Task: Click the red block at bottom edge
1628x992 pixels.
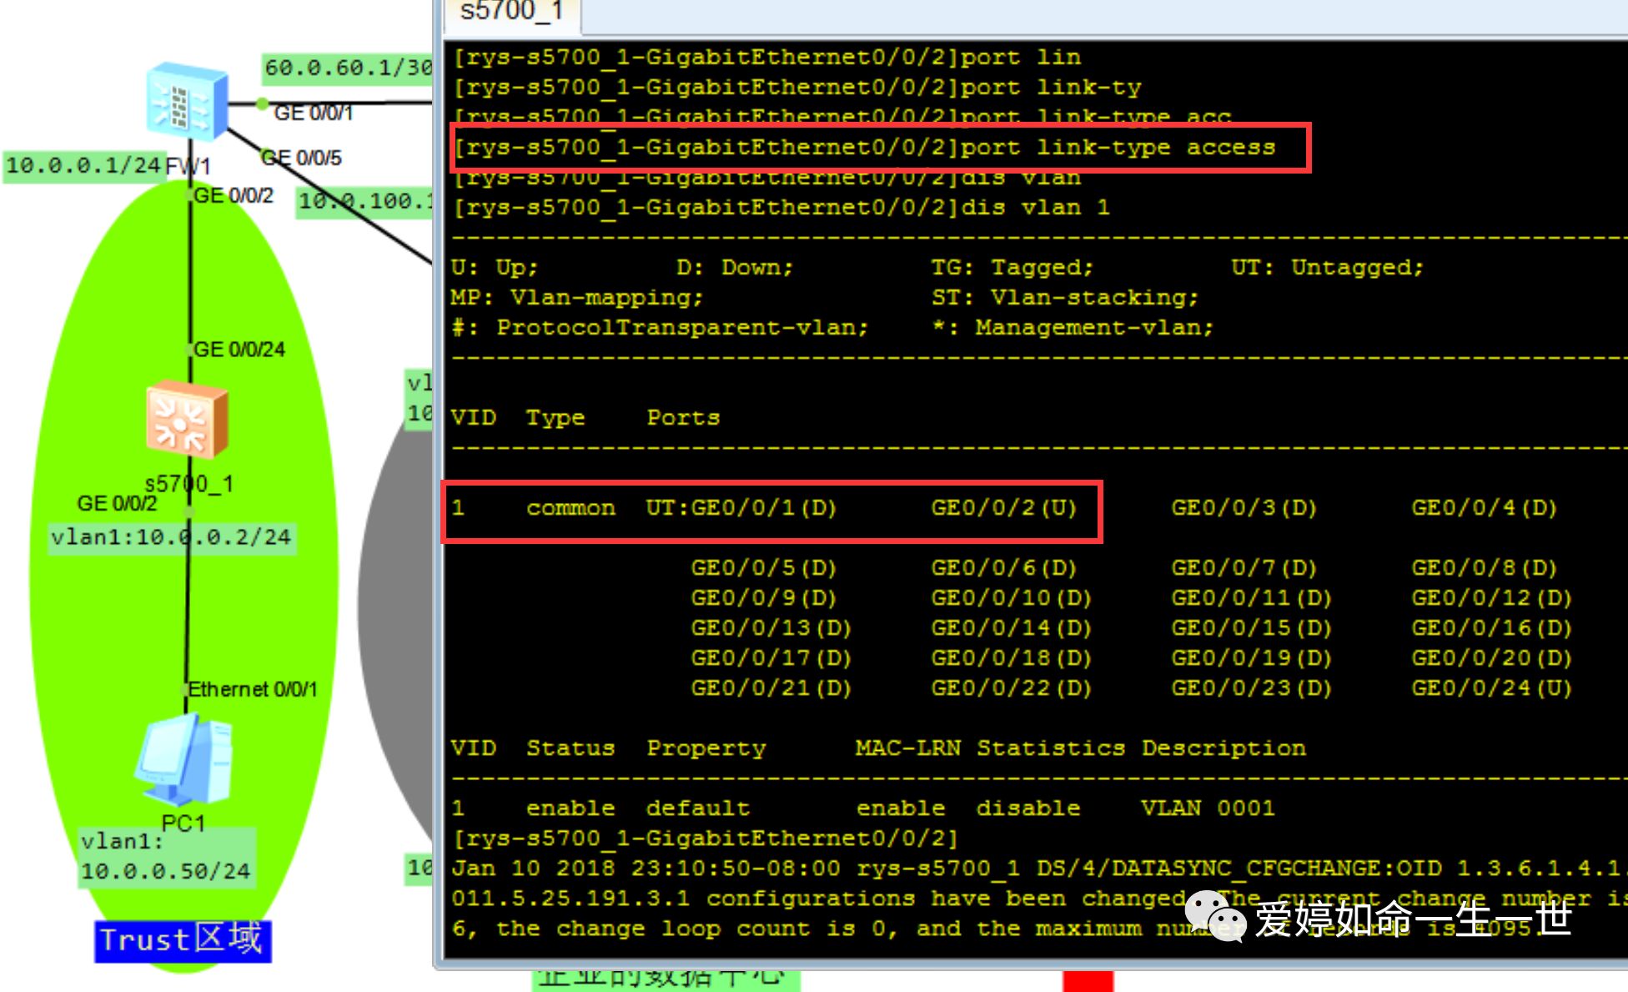Action: (1088, 981)
